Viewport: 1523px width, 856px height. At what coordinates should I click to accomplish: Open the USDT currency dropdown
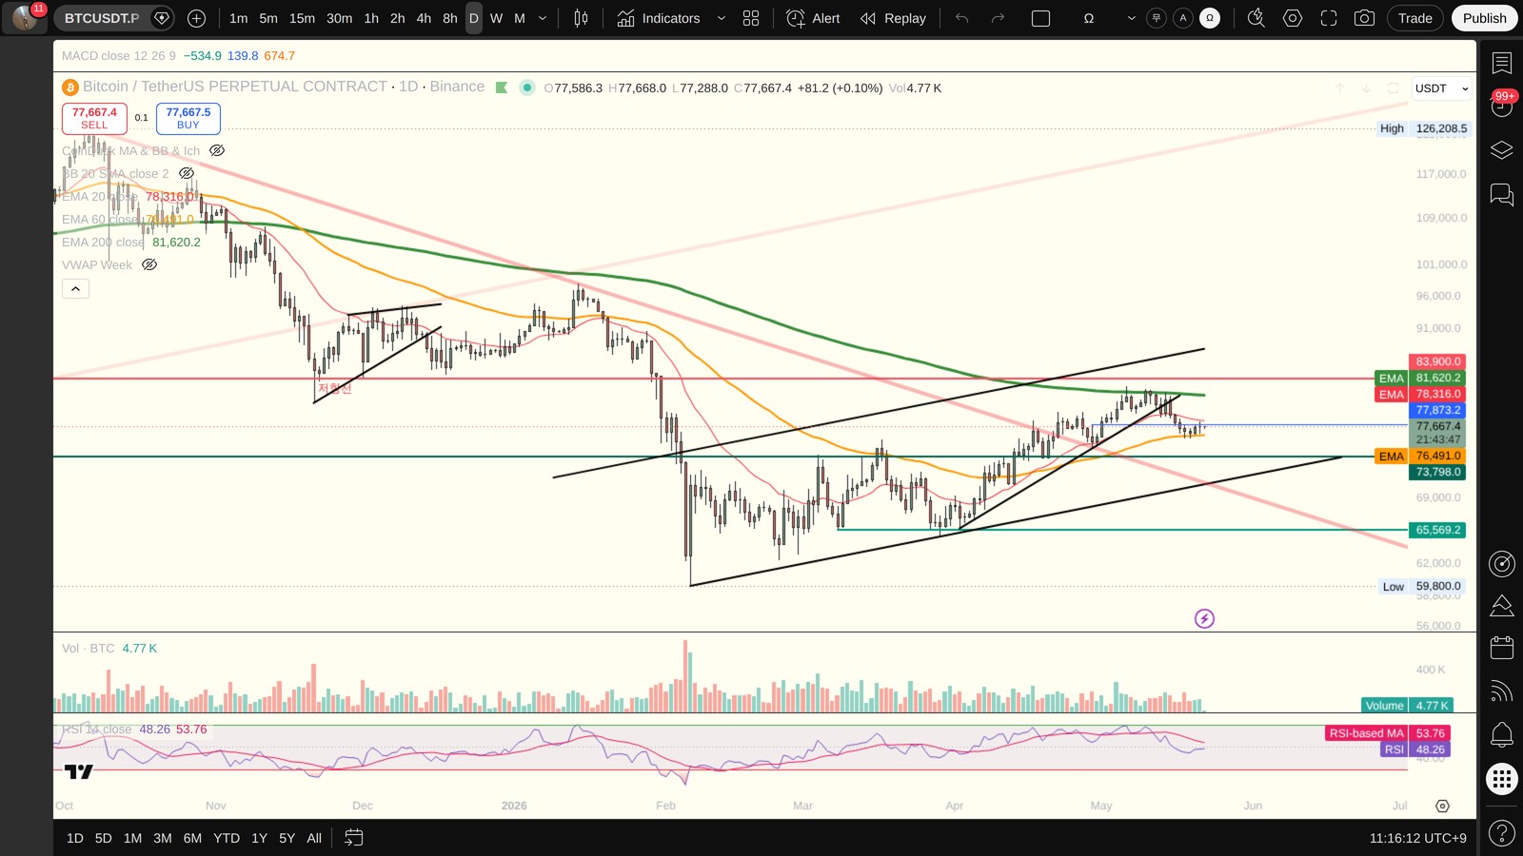[x=1441, y=88]
